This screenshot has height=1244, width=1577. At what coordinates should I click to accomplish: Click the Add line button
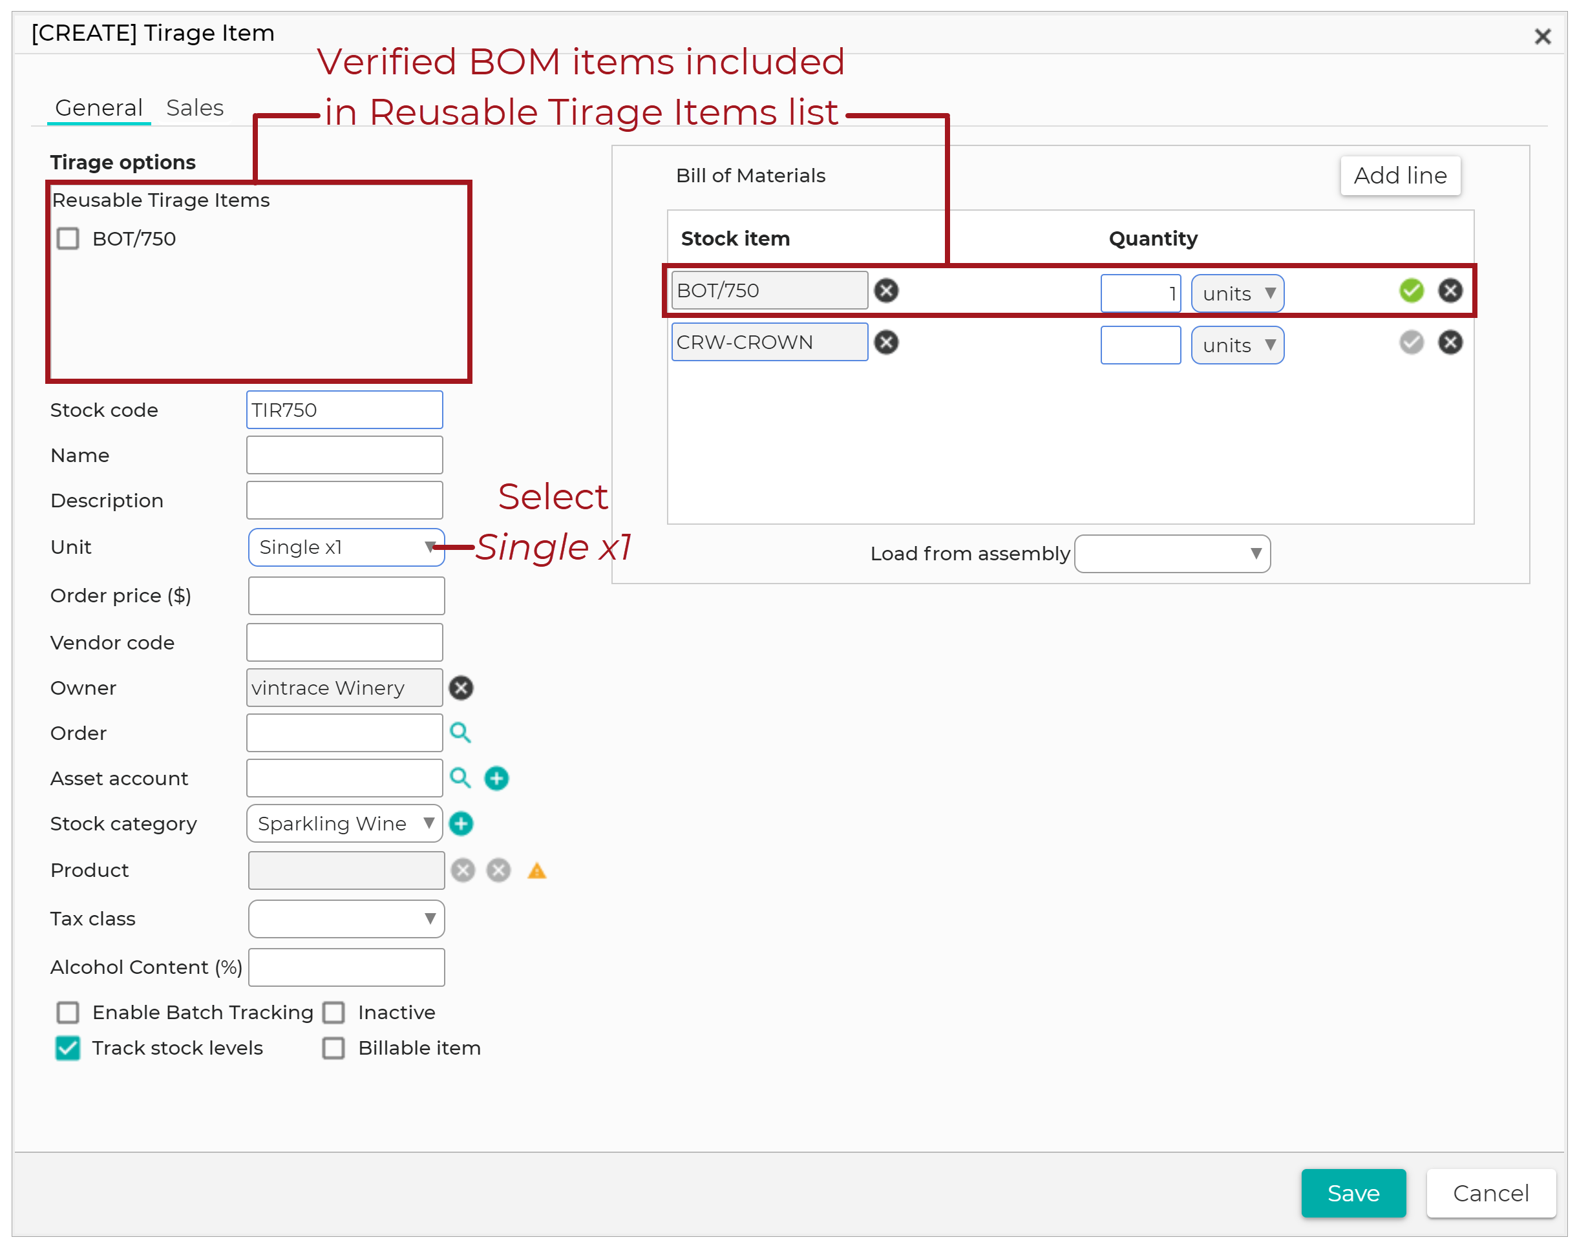pos(1400,176)
